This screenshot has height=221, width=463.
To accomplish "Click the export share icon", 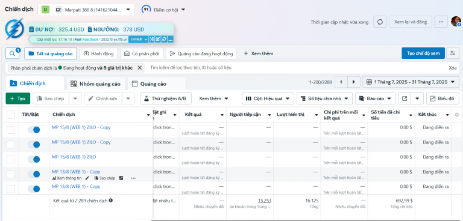I will pyautogui.click(x=405, y=98).
